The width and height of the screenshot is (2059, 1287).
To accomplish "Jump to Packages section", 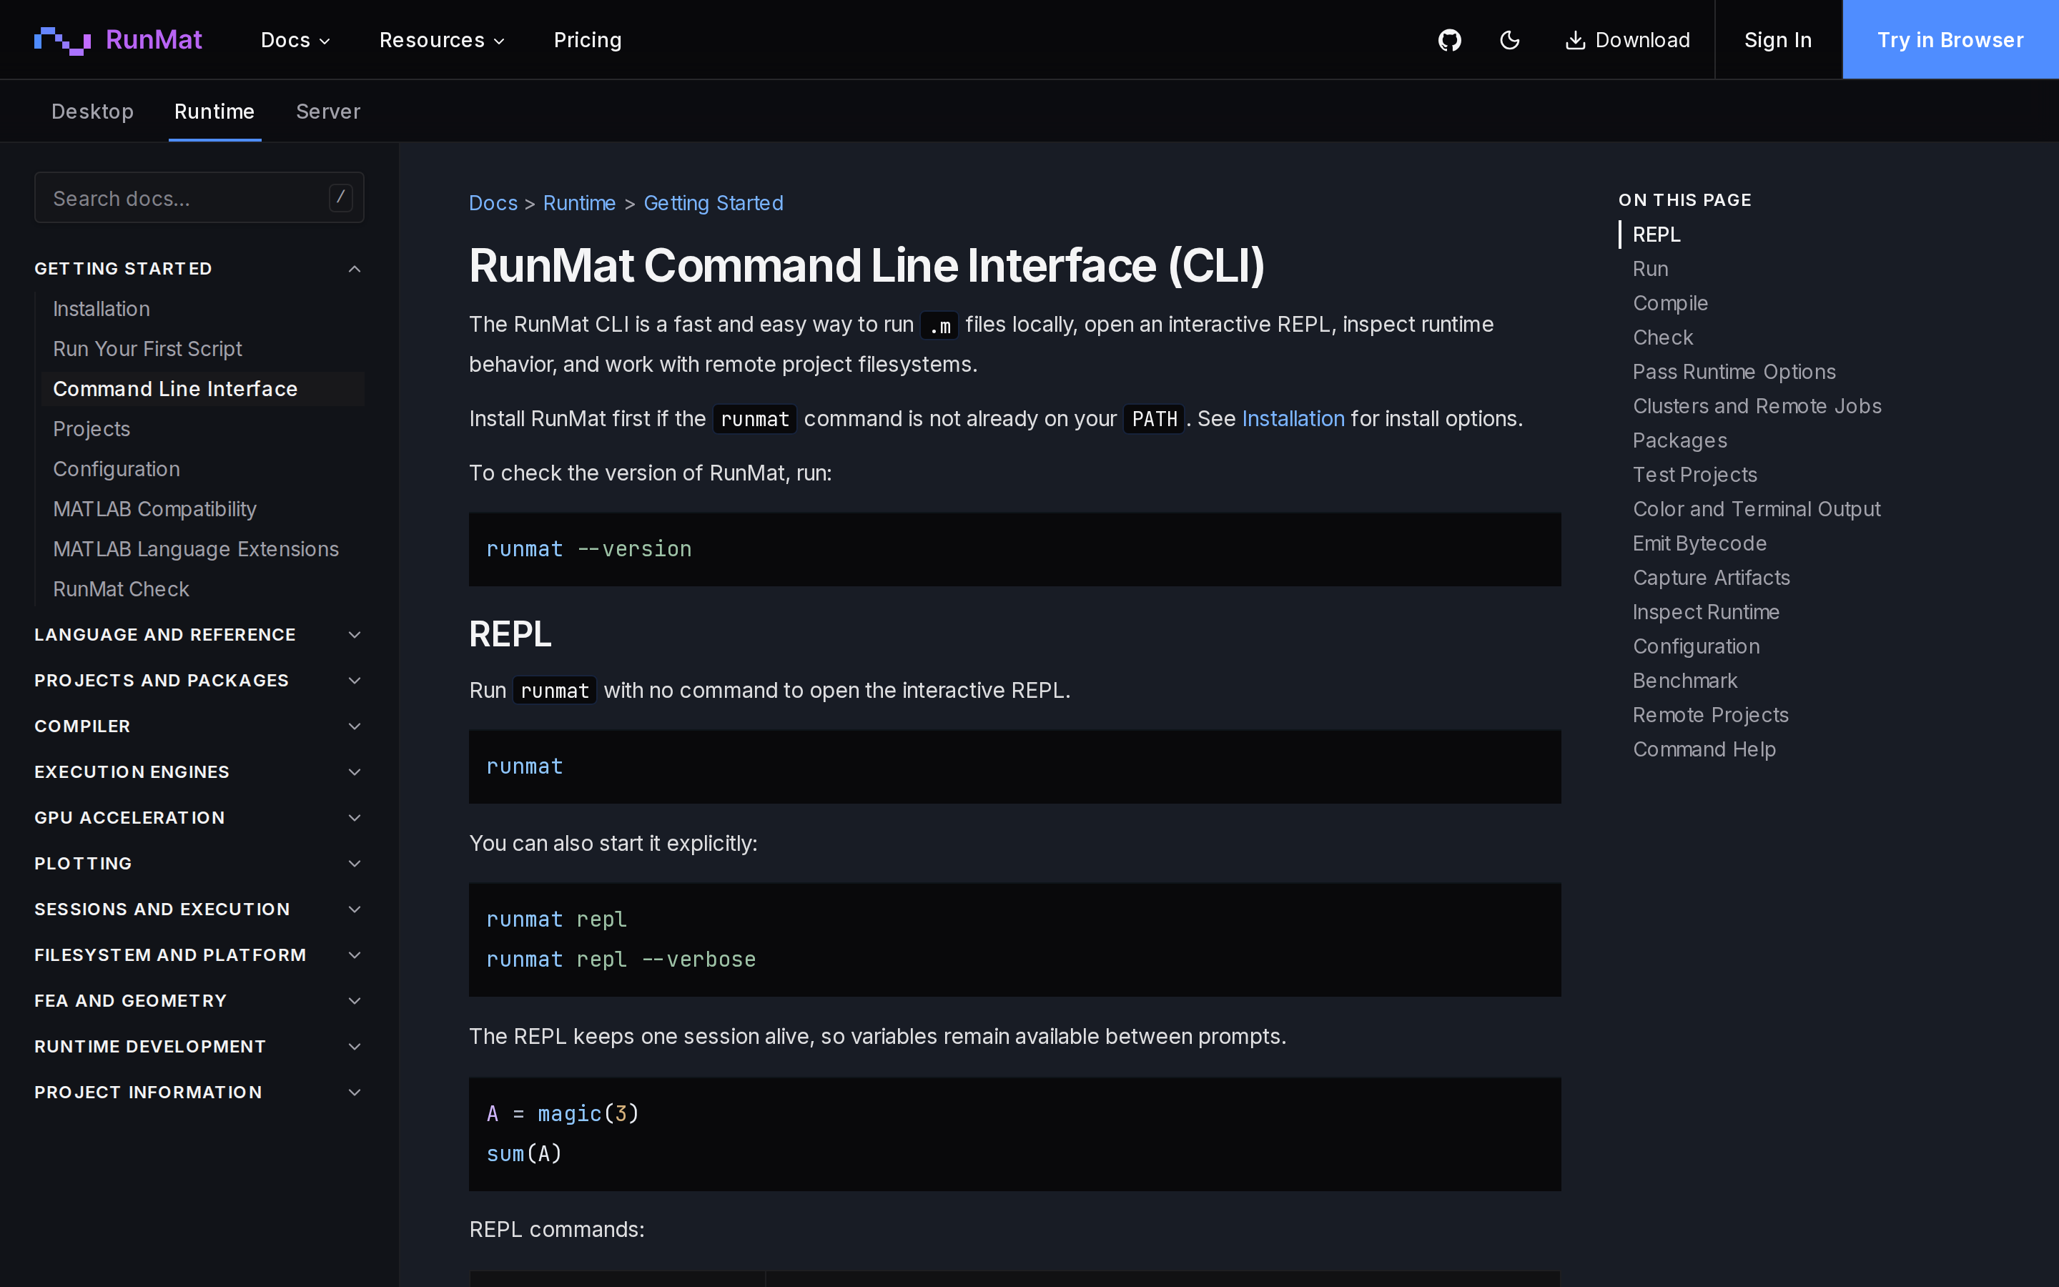I will point(1679,441).
